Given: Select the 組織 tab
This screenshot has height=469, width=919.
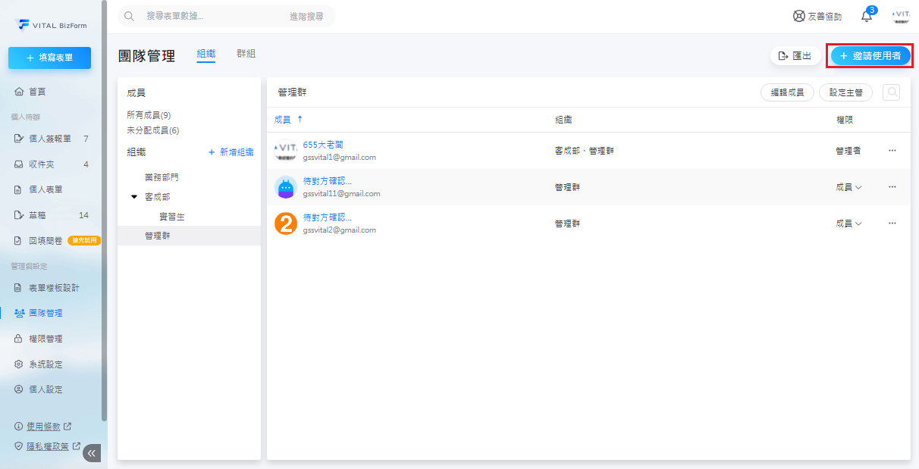Looking at the screenshot, I should click(x=205, y=54).
